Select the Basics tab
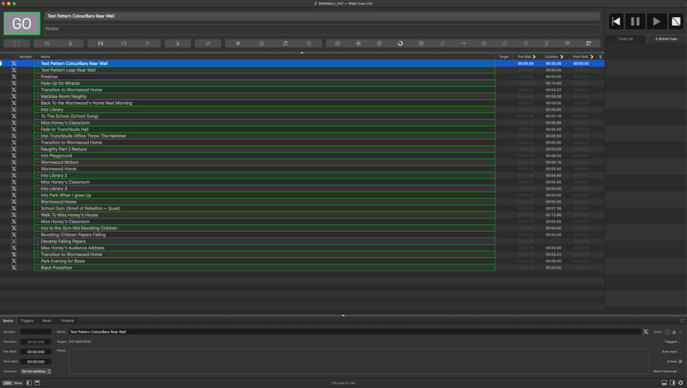The image size is (687, 388). click(8, 320)
